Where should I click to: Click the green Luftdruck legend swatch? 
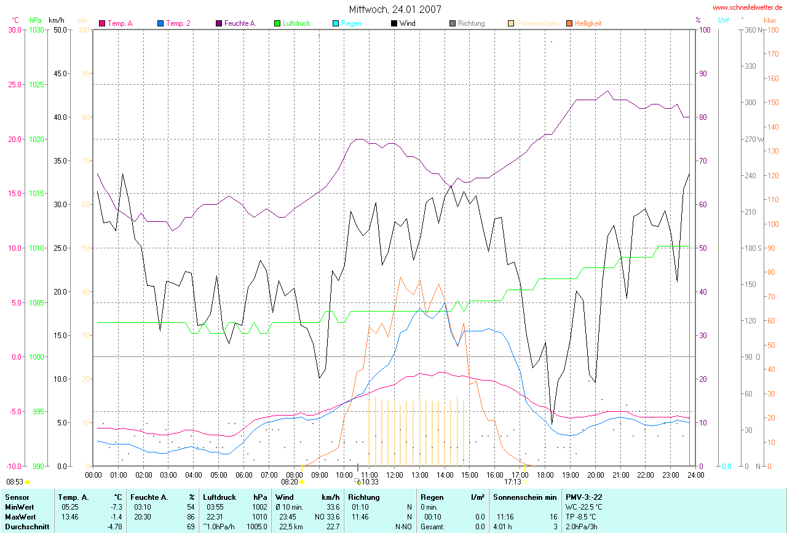(x=277, y=23)
